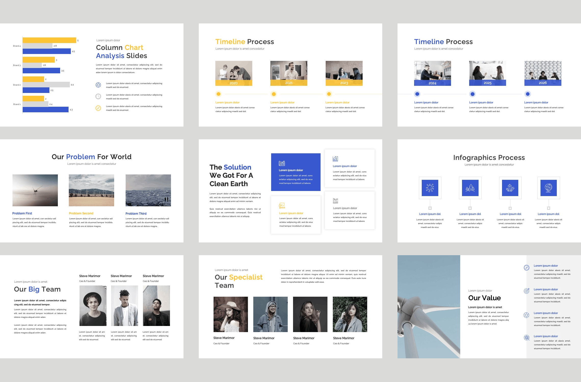581x382 pixels.
Task: Select the 2021 timeline photo of smiling man
Action: 289,73
